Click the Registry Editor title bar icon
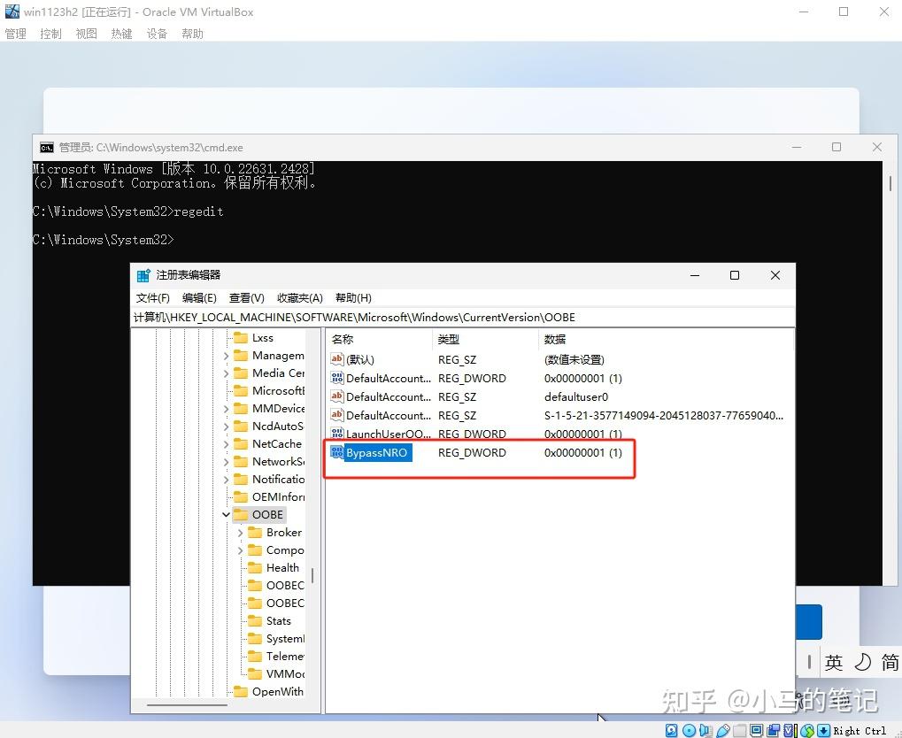The width and height of the screenshot is (902, 738). [143, 275]
